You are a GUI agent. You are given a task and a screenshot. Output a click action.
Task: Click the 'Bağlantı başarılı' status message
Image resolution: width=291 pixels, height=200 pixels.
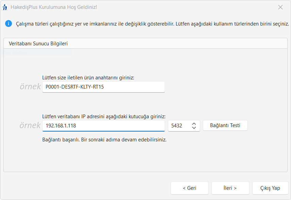(x=104, y=140)
